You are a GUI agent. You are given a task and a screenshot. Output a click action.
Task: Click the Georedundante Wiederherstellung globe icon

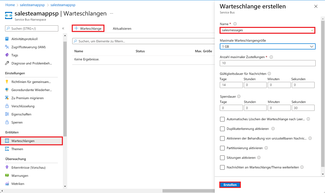point(7,90)
